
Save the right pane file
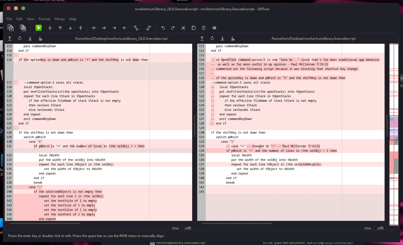[223, 38]
